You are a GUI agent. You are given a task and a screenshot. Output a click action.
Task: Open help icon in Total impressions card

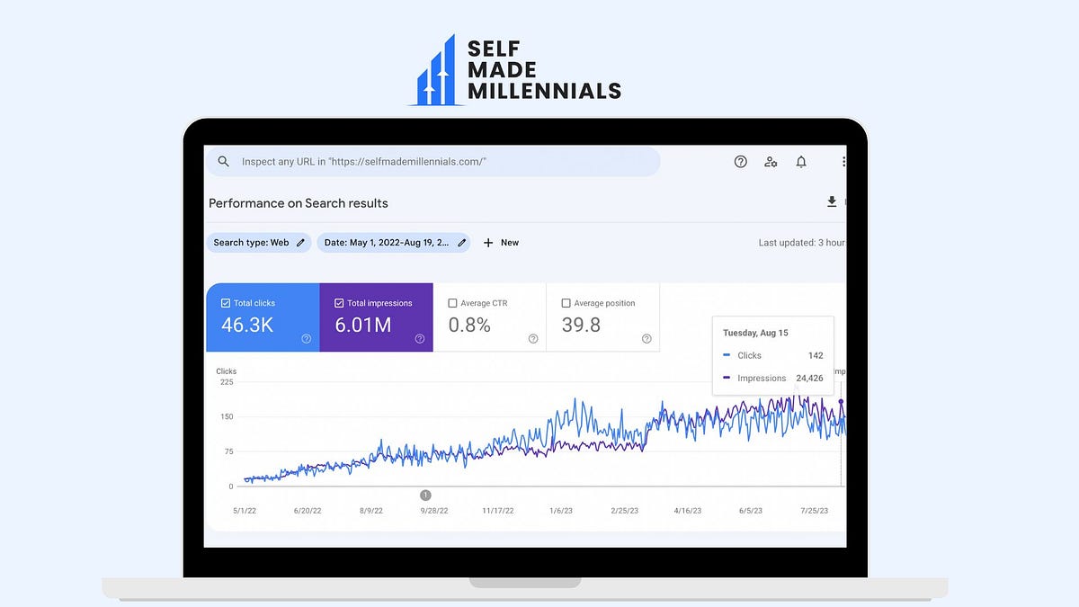(x=420, y=339)
